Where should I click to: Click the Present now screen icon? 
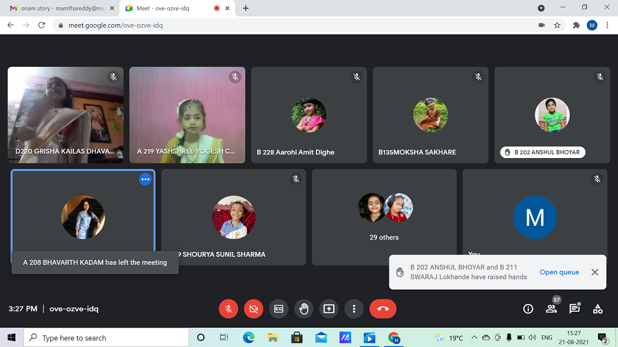point(329,309)
